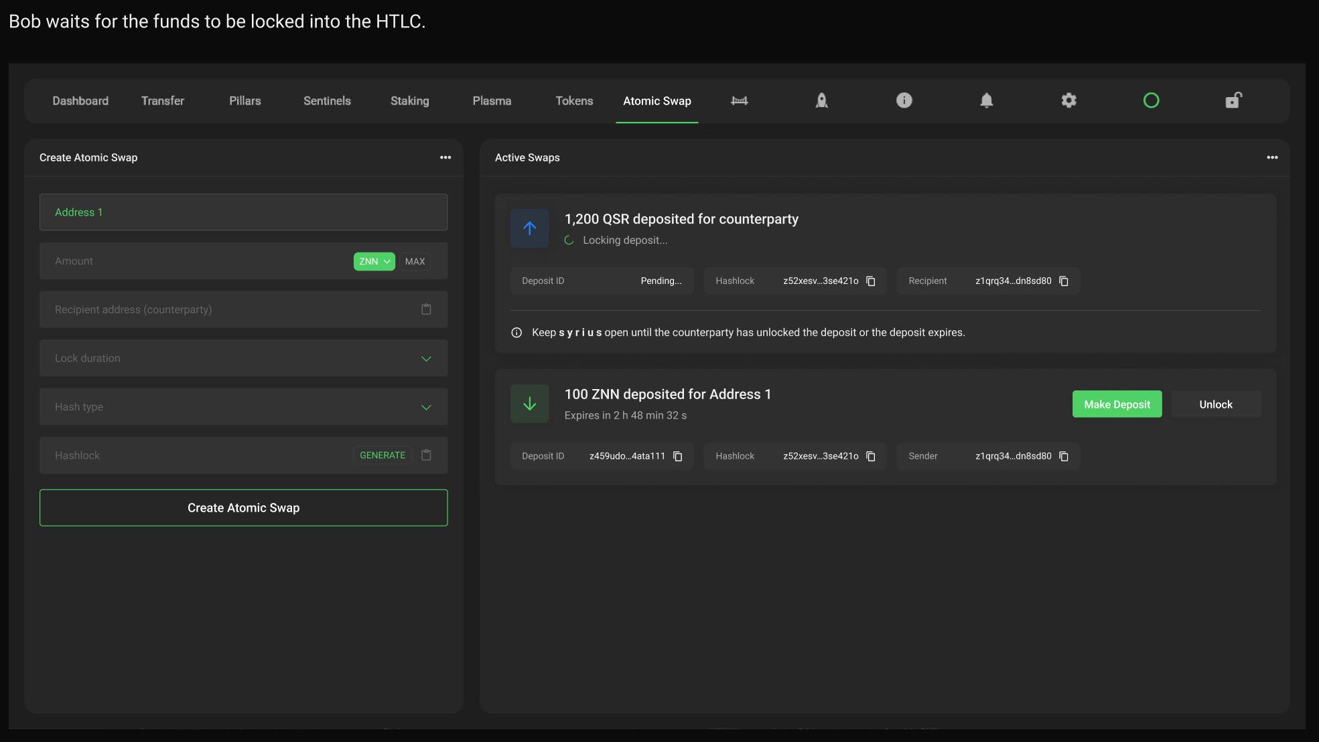This screenshot has width=1319, height=742.
Task: Click the Amount input field
Action: coord(194,261)
